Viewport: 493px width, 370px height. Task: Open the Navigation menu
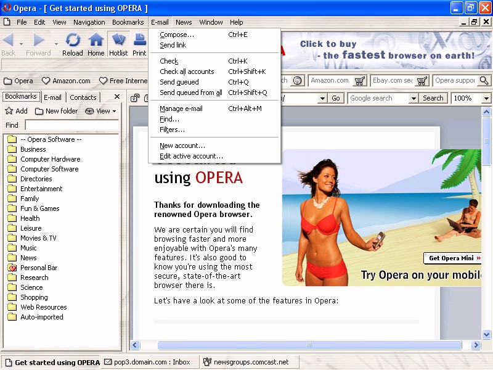[x=89, y=22]
